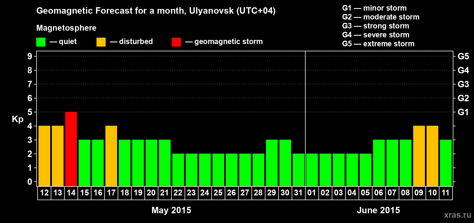The width and height of the screenshot is (474, 223).
Task: Click the 'G4 — severe storm' legend line
Action: tap(376, 35)
